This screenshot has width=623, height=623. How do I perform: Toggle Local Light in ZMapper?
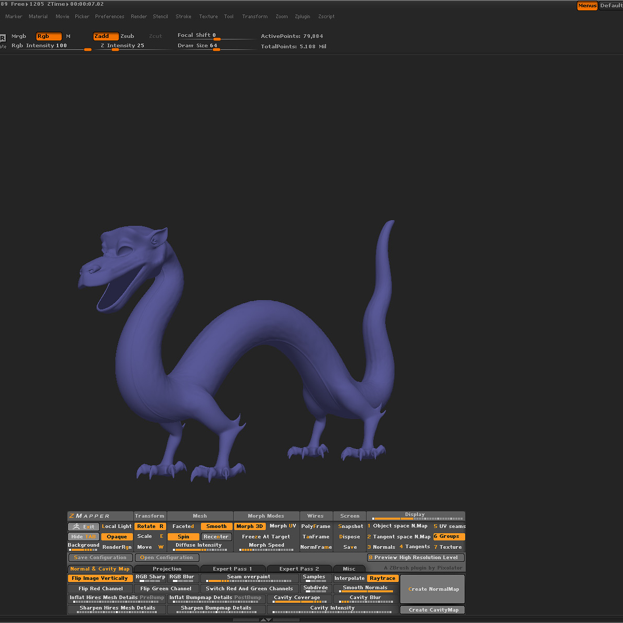click(117, 526)
